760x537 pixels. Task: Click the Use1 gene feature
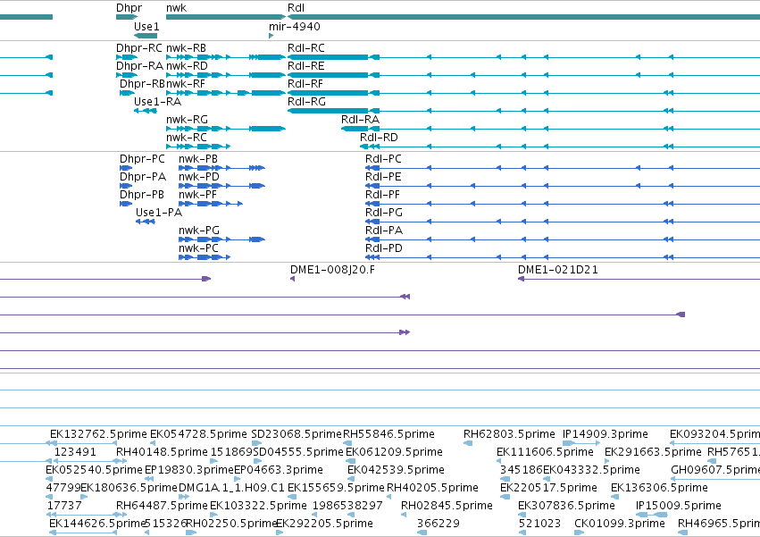[x=146, y=36]
